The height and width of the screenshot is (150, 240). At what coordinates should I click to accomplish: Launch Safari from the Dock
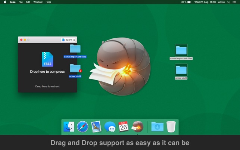point(82,127)
